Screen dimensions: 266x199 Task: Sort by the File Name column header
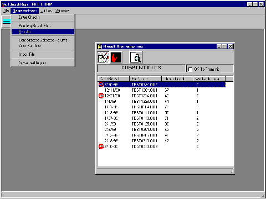145,79
